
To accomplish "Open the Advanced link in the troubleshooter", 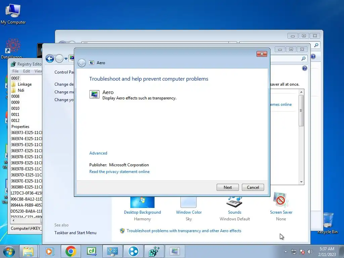I will click(x=98, y=153).
